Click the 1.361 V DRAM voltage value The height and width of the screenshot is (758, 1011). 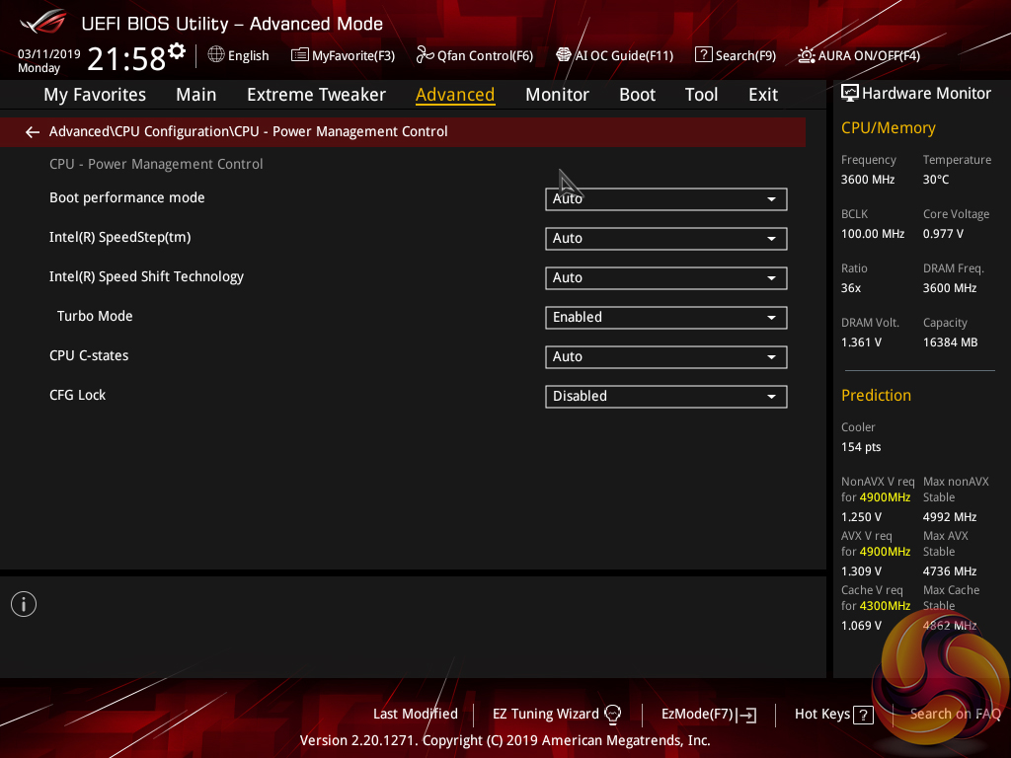tap(861, 342)
